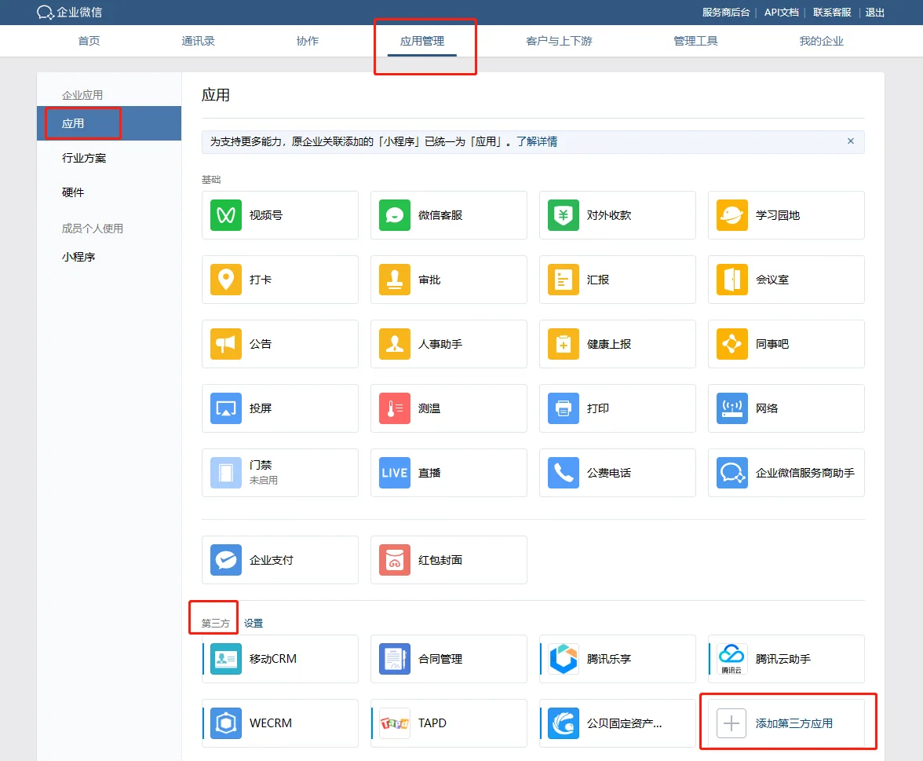Screen dimensions: 923x761
Task: Open the 打卡 location pin icon
Action: (226, 280)
